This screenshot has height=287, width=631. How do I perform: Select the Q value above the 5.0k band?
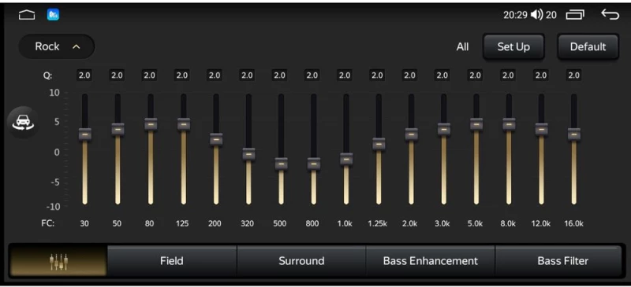[x=475, y=75]
